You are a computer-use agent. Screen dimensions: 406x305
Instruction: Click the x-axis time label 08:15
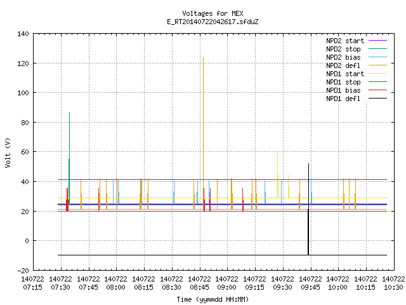click(x=144, y=288)
